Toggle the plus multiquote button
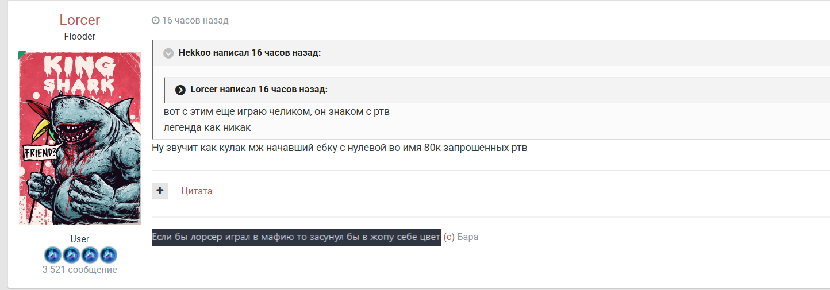The image size is (830, 290). (160, 191)
